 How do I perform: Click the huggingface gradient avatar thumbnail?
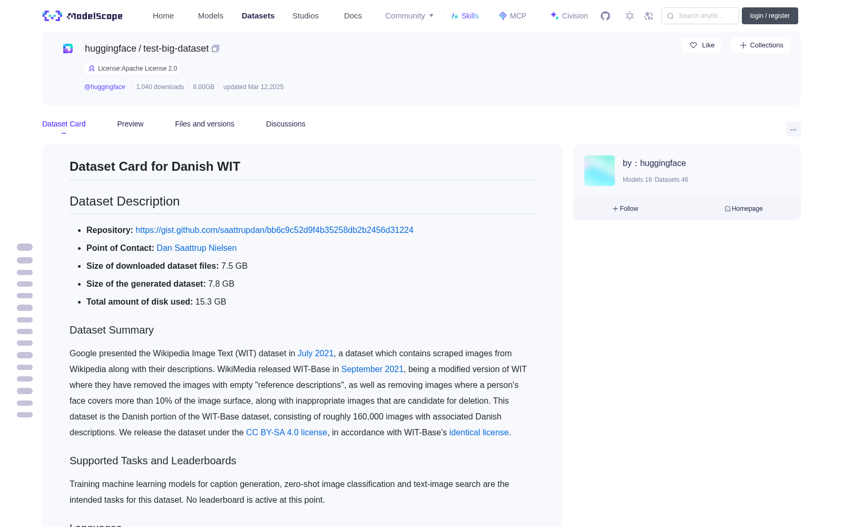(600, 171)
